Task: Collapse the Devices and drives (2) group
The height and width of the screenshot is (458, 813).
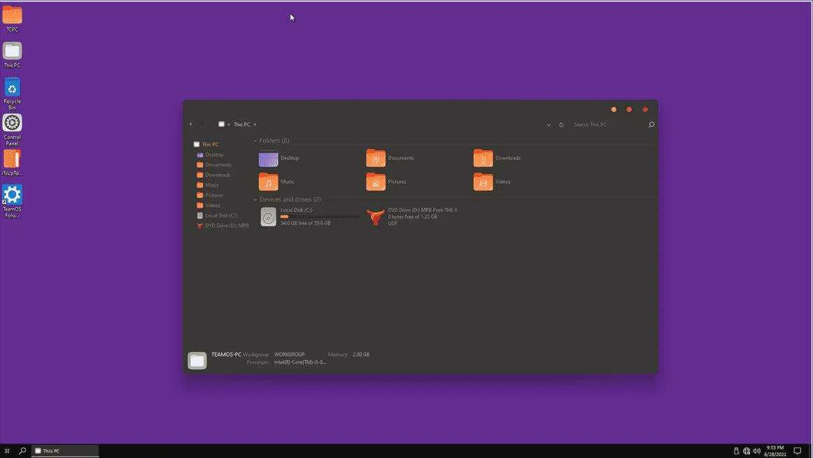Action: click(255, 199)
